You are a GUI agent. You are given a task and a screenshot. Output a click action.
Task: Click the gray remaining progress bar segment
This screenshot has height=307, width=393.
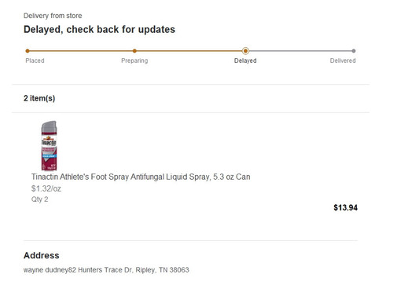300,51
